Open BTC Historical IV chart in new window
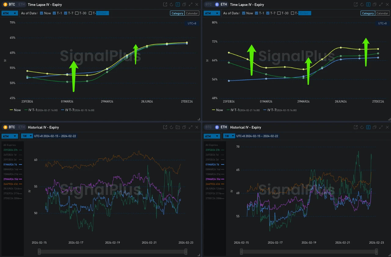This screenshot has width=391, height=257. (165, 127)
